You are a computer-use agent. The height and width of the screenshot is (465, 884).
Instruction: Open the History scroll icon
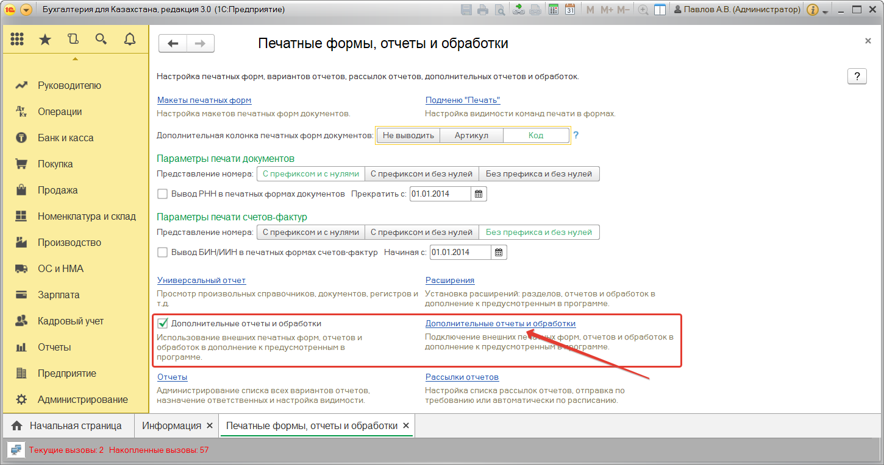(x=73, y=40)
